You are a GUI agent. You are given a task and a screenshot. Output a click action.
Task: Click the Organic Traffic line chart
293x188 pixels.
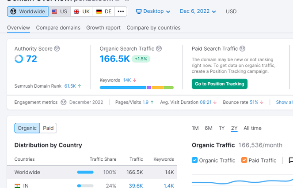point(242,181)
